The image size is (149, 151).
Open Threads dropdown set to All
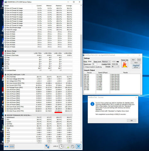coord(115,66)
